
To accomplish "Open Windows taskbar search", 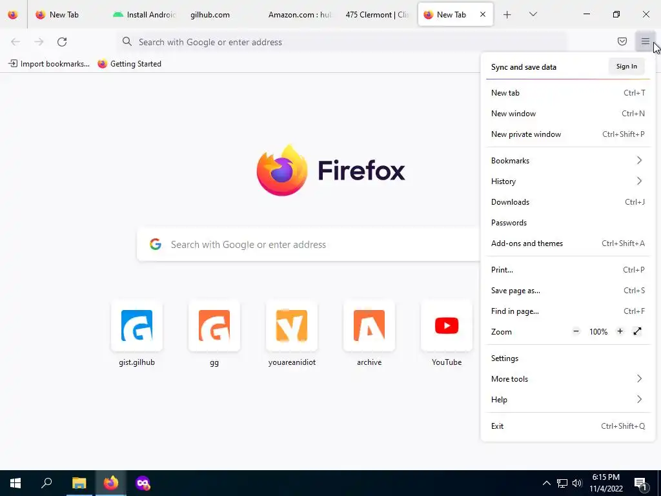I will pos(46,483).
